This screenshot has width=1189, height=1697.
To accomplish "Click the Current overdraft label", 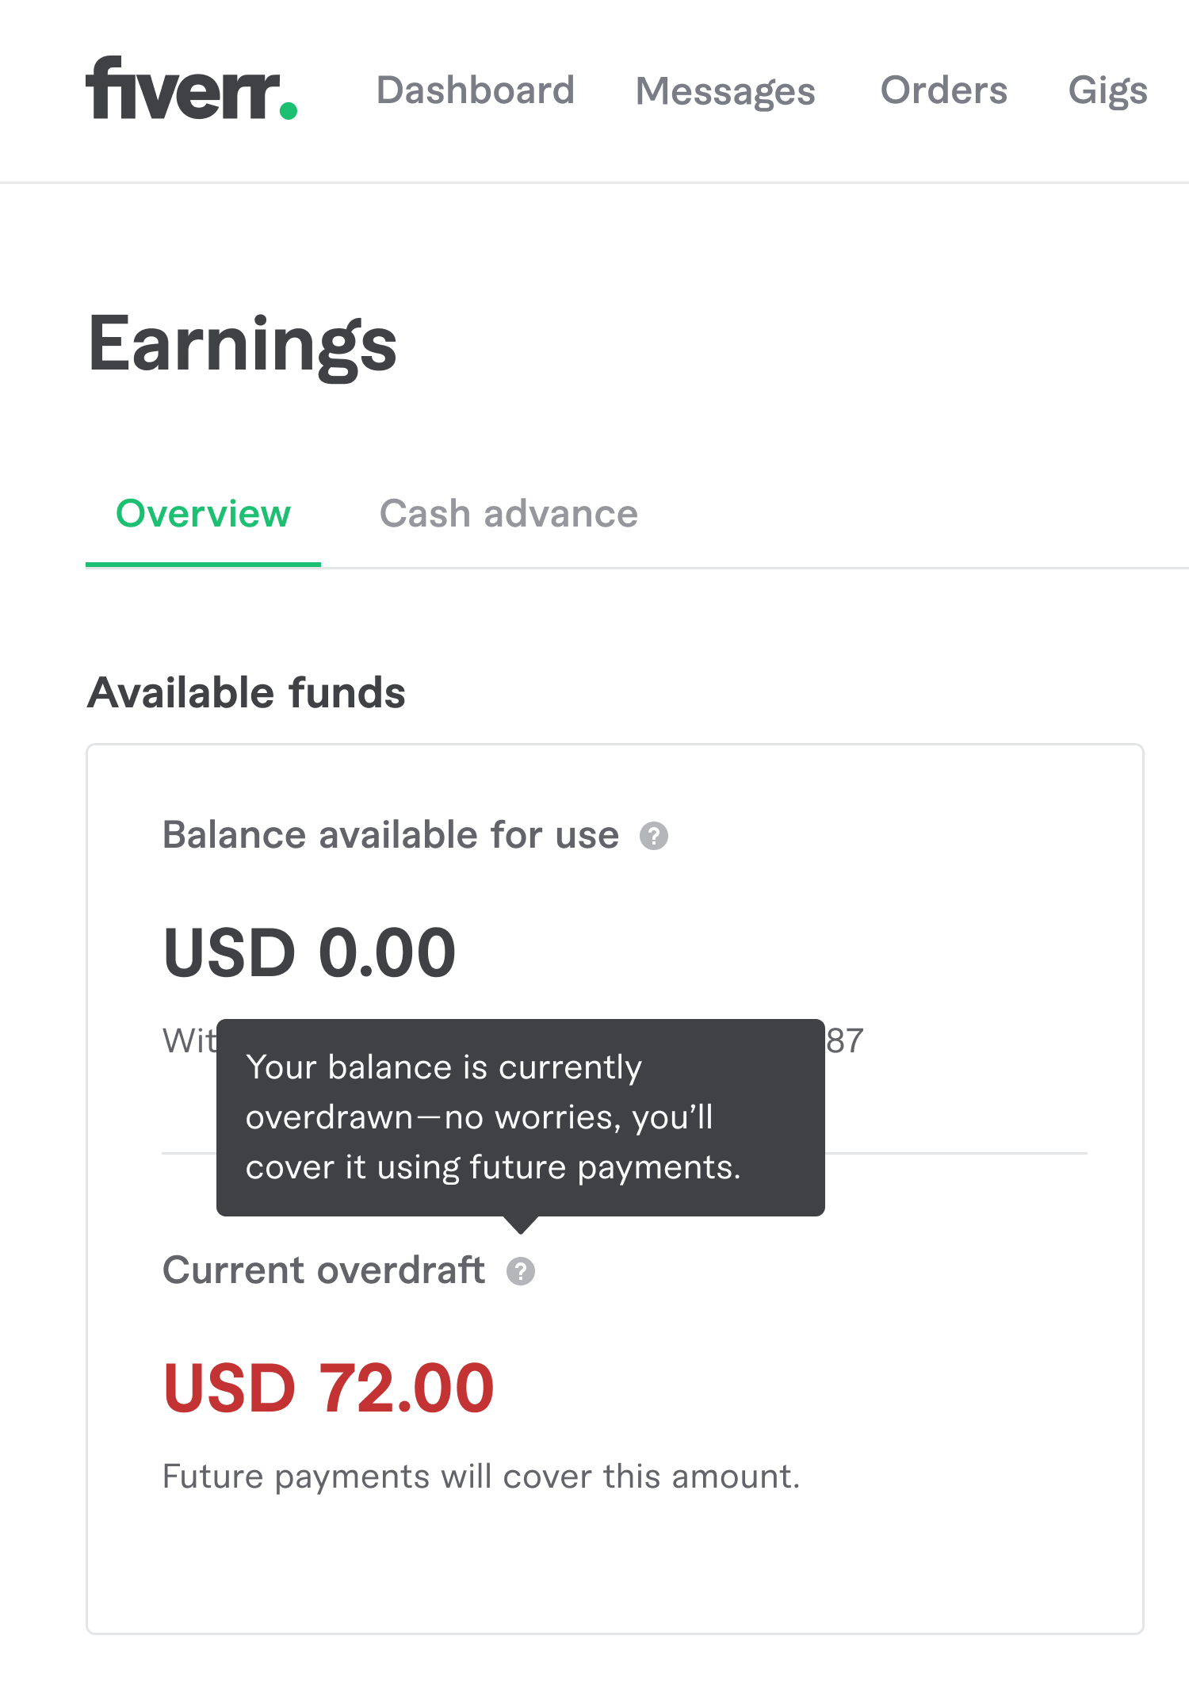I will [323, 1269].
